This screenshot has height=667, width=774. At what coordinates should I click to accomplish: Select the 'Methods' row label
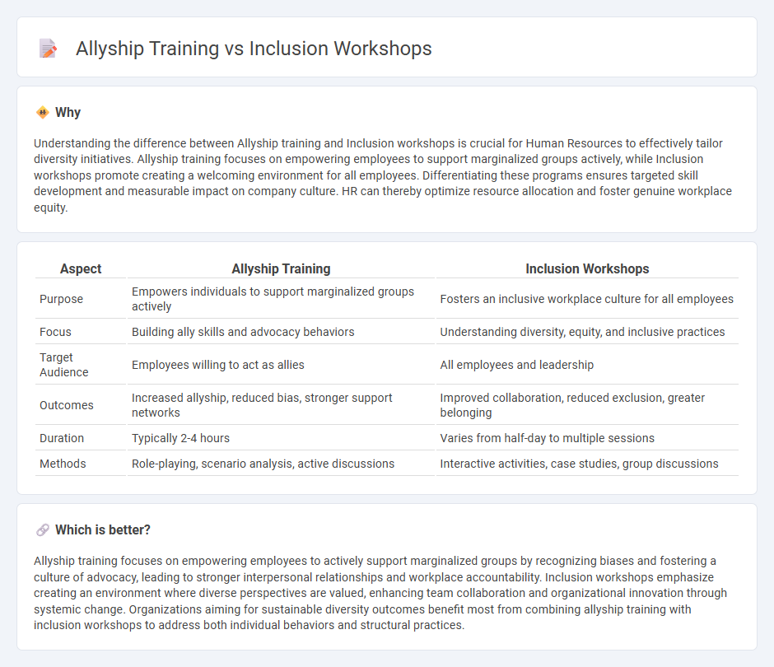63,464
